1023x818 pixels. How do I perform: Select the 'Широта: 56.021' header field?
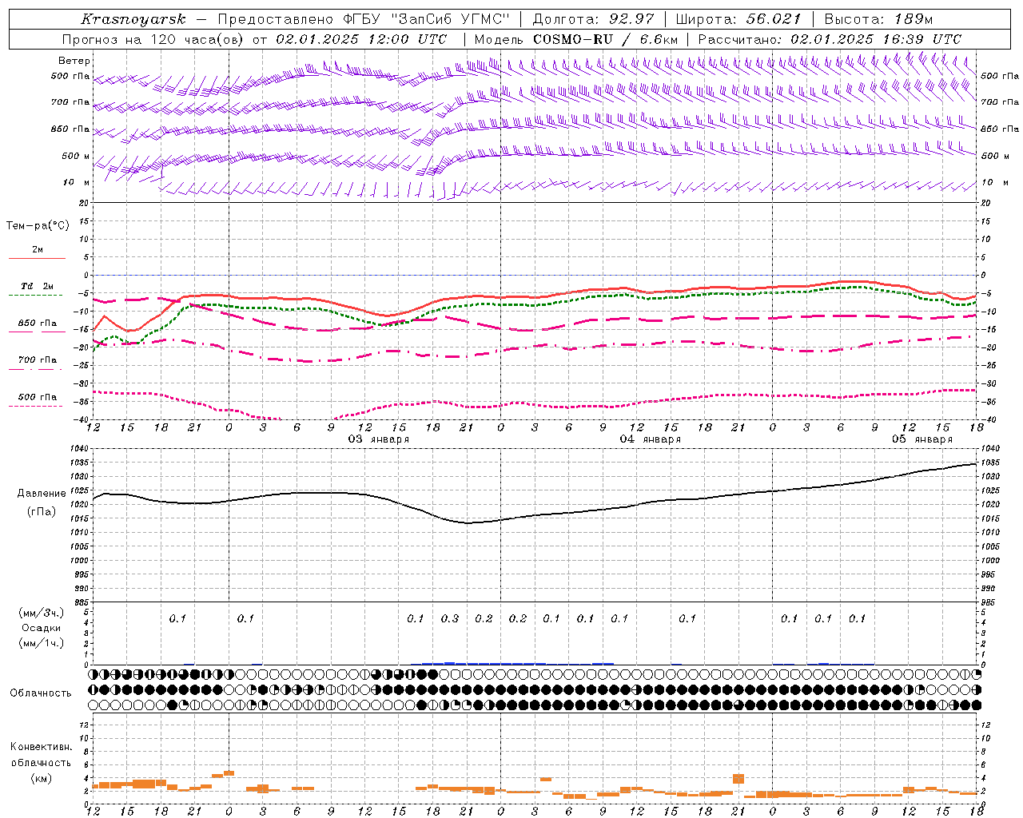pos(738,19)
